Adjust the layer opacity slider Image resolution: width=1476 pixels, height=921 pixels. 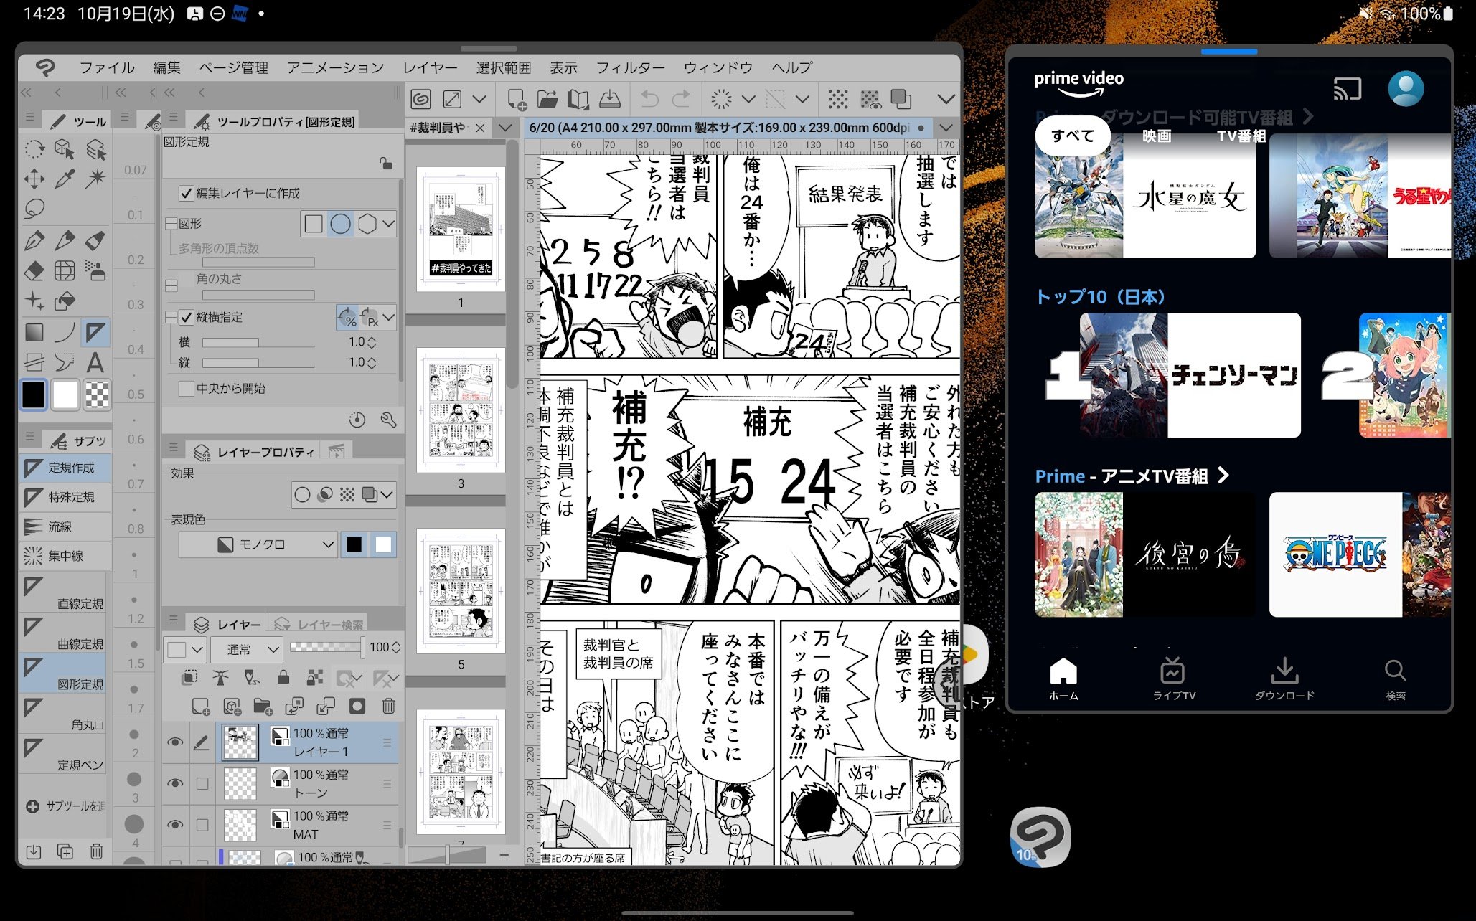(326, 648)
